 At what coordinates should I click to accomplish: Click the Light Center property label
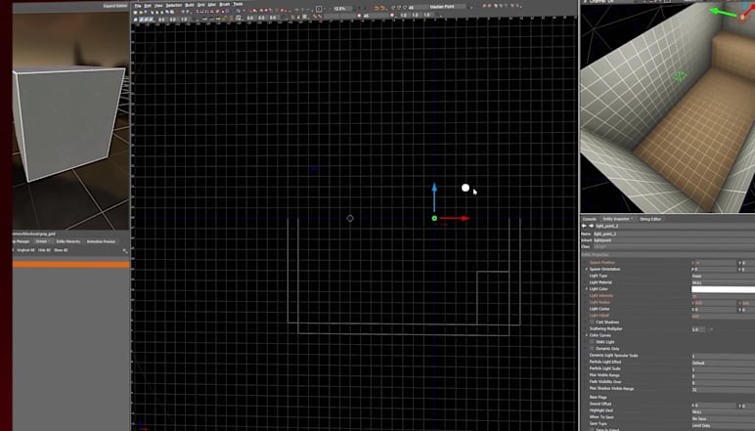(600, 309)
